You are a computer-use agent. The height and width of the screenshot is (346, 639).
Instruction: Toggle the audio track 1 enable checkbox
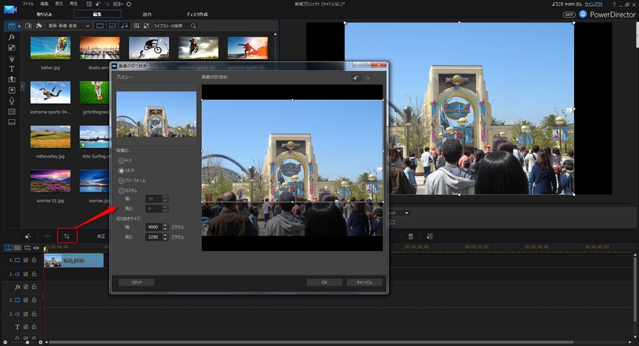pos(26,274)
